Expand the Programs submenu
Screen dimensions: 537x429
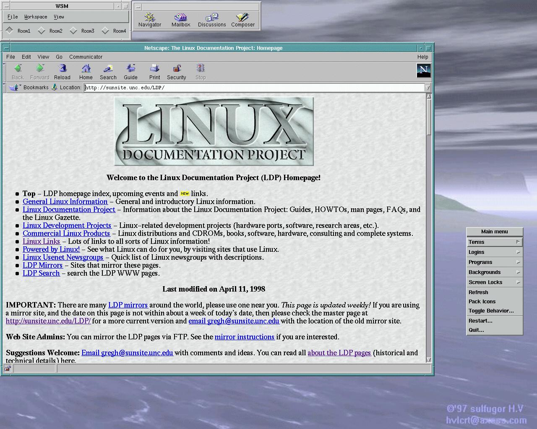(x=495, y=262)
